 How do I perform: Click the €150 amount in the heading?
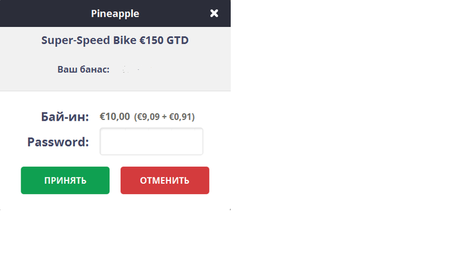click(x=151, y=40)
